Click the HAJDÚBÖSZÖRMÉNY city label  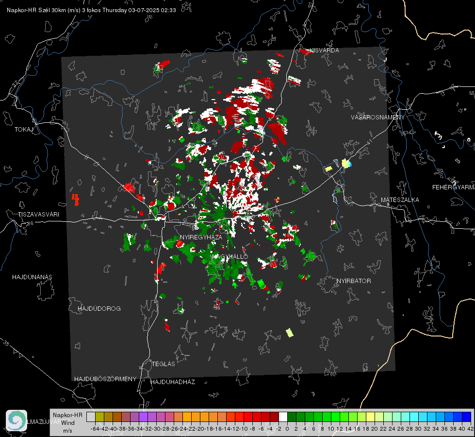105,379
